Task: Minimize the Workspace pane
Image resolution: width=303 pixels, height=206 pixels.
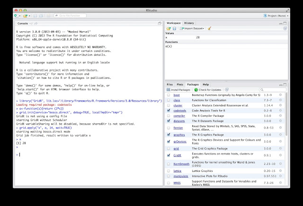Action: coord(281,24)
